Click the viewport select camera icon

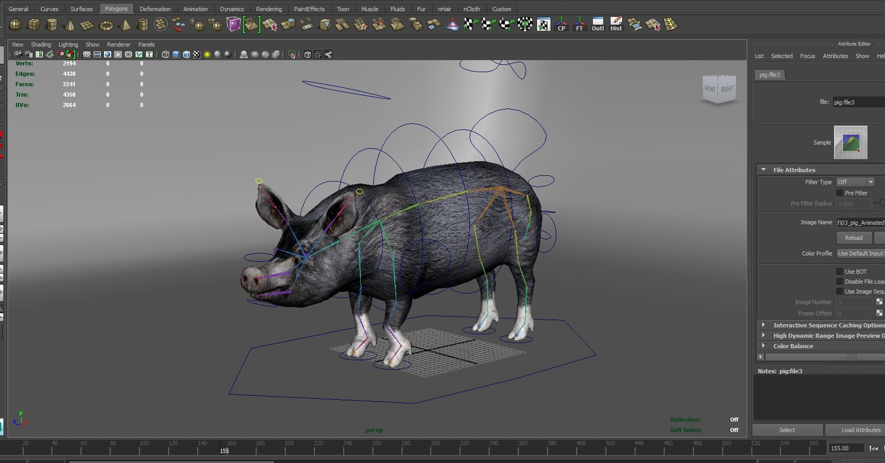(18, 54)
